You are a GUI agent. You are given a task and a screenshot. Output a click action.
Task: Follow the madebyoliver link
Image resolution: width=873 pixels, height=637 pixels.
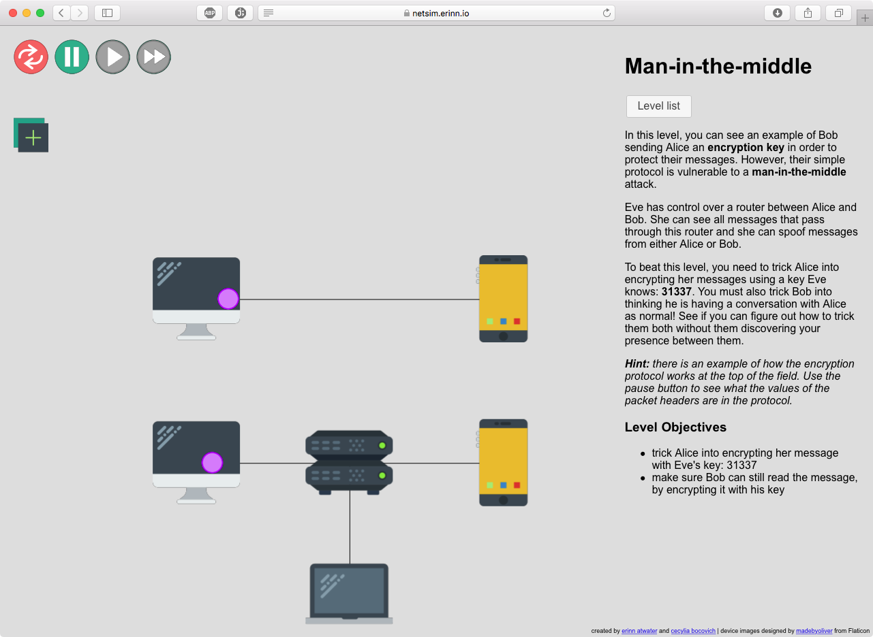pos(814,631)
